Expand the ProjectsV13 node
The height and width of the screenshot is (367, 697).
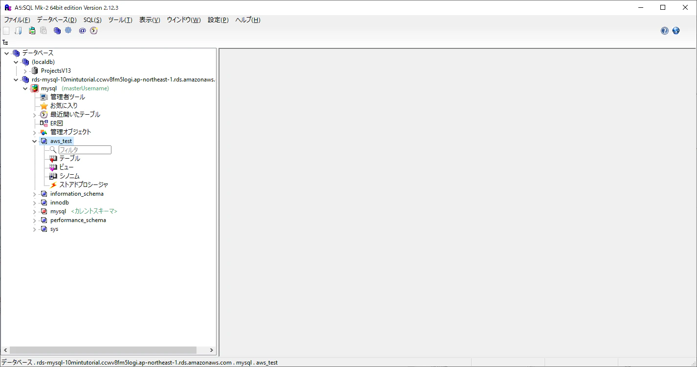[x=25, y=71]
